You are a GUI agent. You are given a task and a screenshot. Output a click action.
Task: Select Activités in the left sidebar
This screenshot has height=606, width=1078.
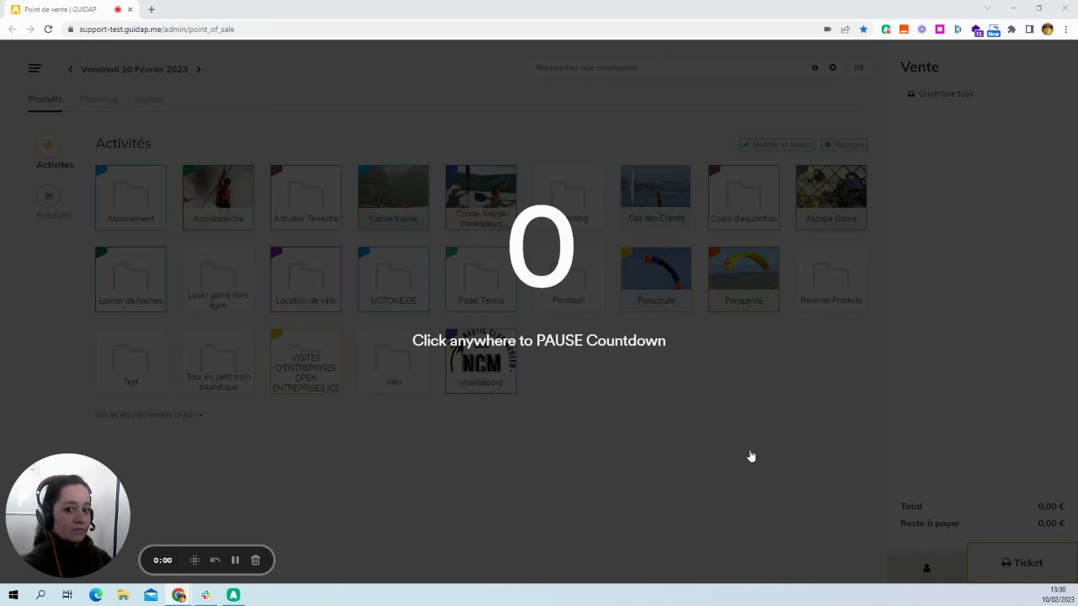pos(54,153)
